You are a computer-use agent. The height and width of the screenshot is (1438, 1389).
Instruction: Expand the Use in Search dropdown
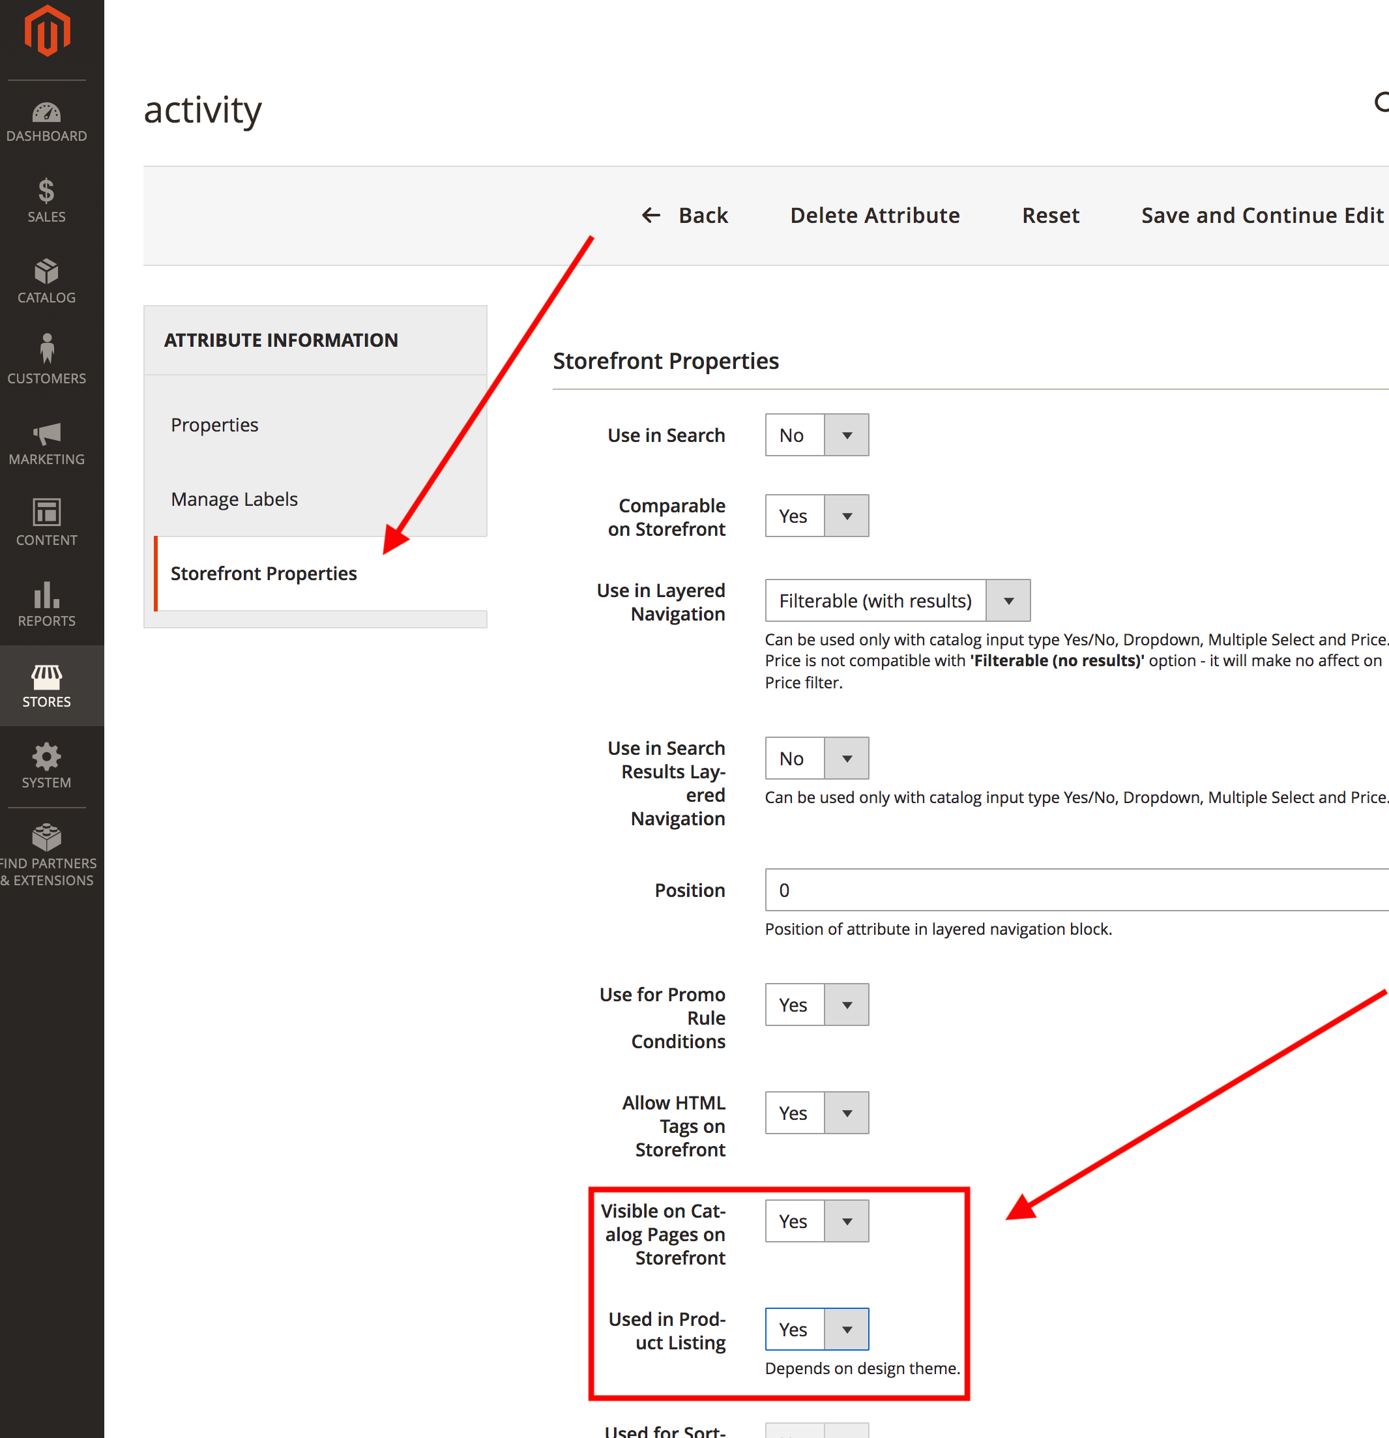point(817,435)
